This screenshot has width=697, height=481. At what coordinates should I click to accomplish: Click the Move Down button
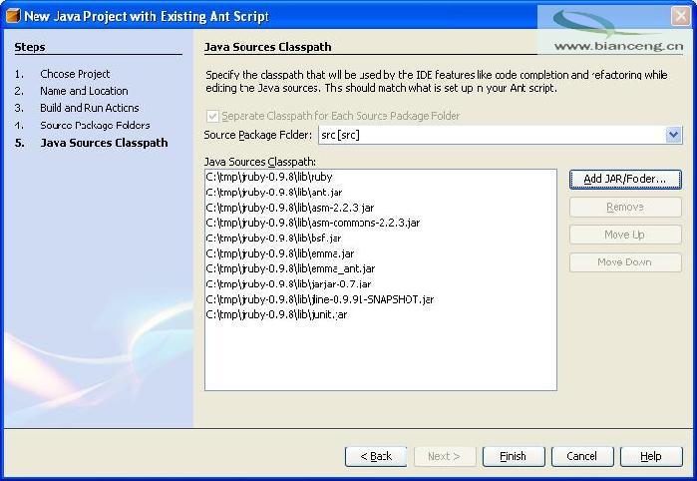point(625,262)
